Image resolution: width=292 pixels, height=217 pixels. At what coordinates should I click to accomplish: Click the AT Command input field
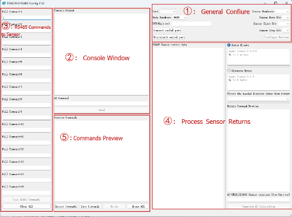pyautogui.click(x=102, y=103)
